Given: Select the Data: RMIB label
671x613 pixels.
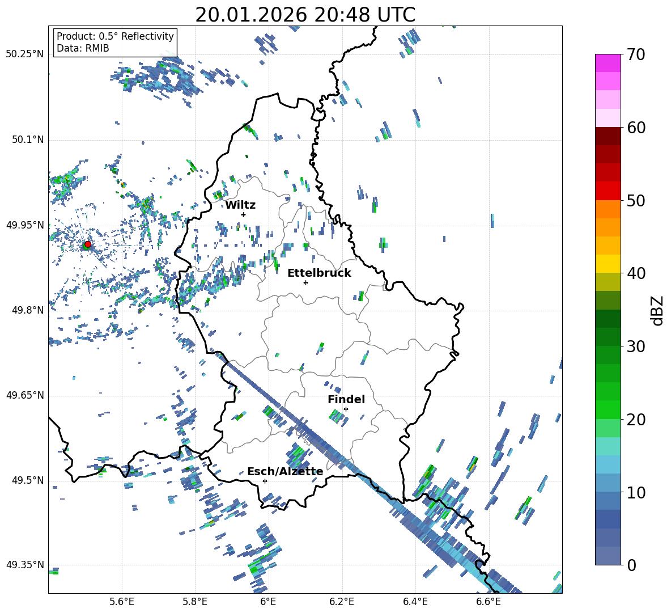Looking at the screenshot, I should click(x=83, y=48).
